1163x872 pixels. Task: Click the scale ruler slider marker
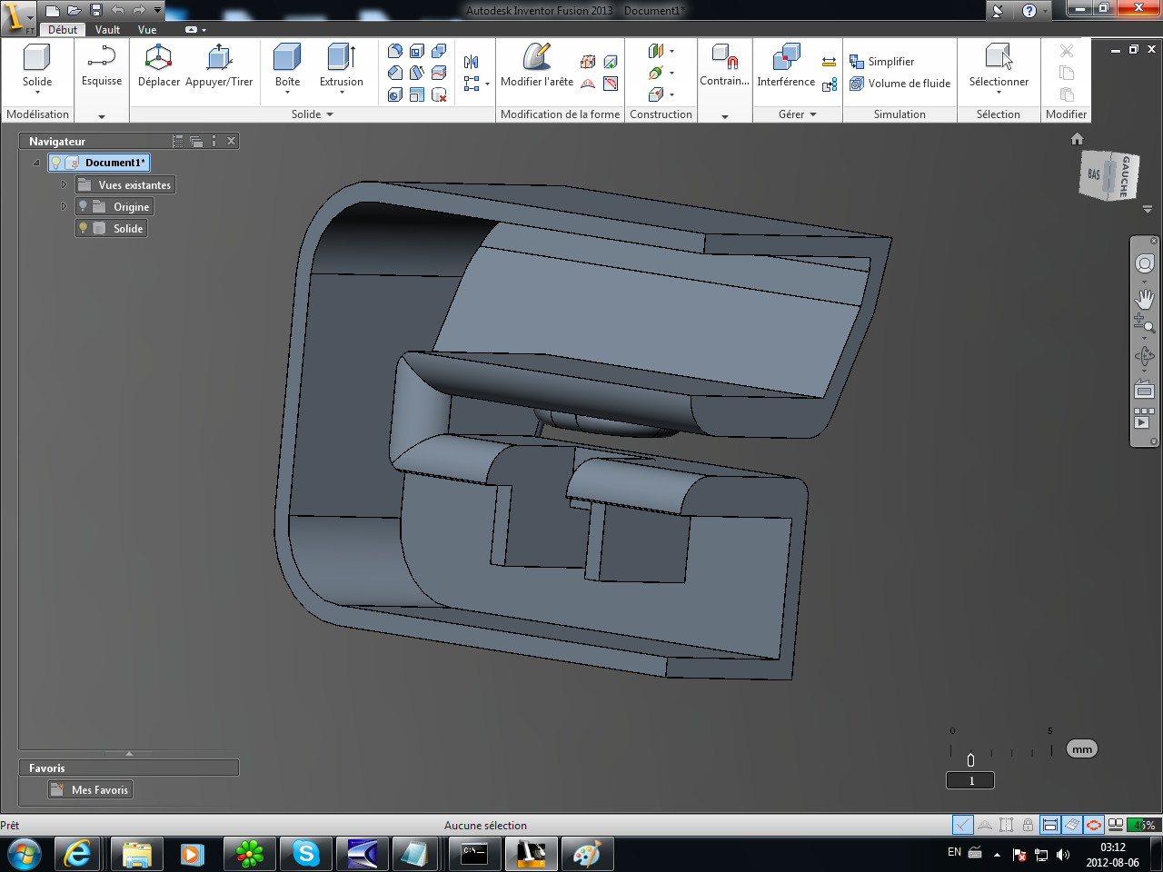970,760
